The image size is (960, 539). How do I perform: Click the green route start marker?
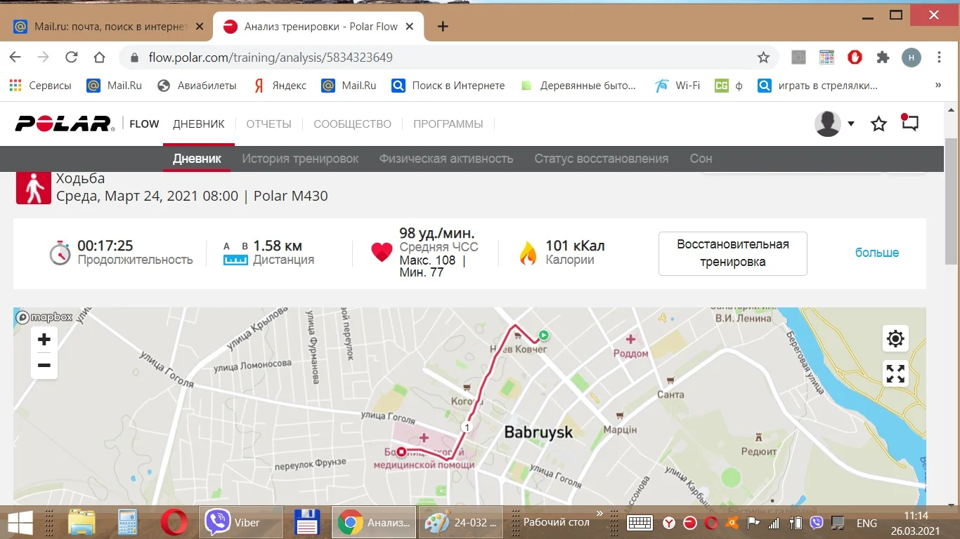pyautogui.click(x=543, y=335)
